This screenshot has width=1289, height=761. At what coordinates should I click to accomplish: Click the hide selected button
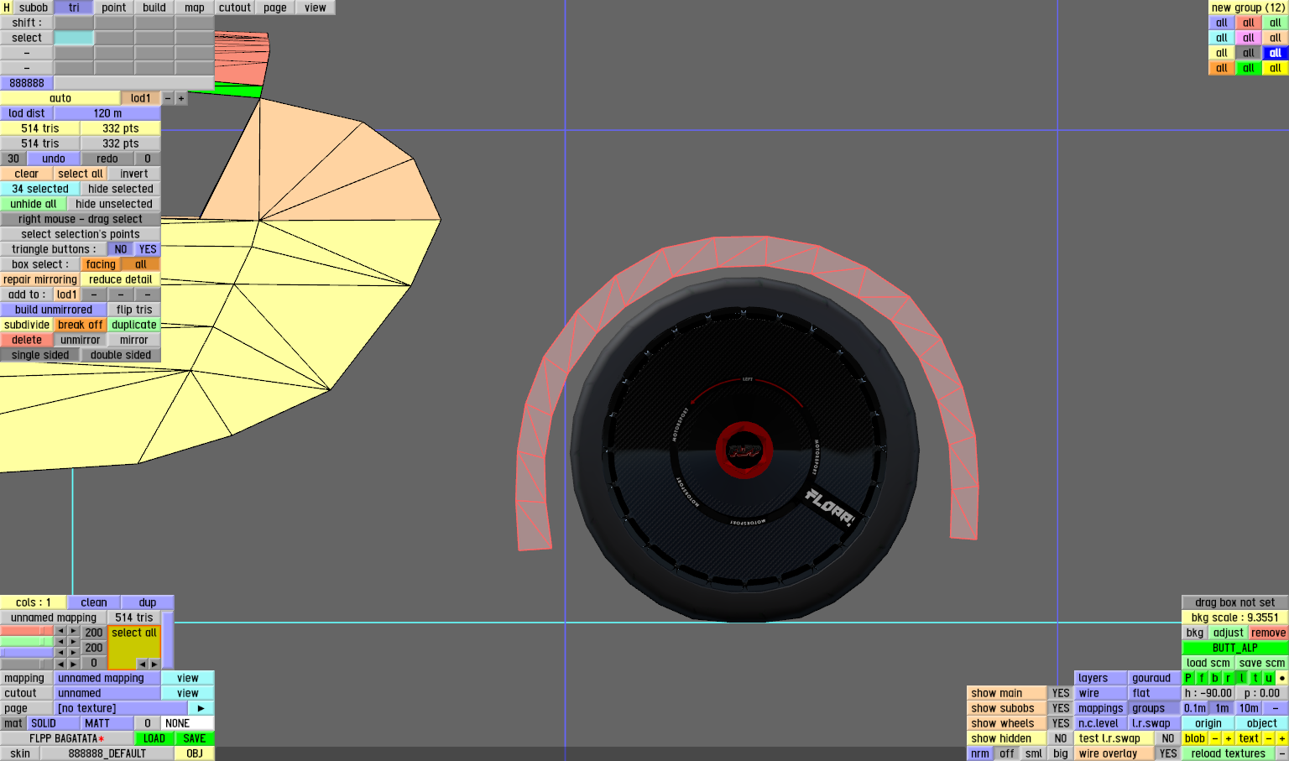pos(121,189)
